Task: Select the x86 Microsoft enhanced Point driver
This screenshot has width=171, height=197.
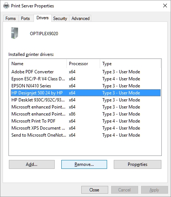Action: coord(86,114)
